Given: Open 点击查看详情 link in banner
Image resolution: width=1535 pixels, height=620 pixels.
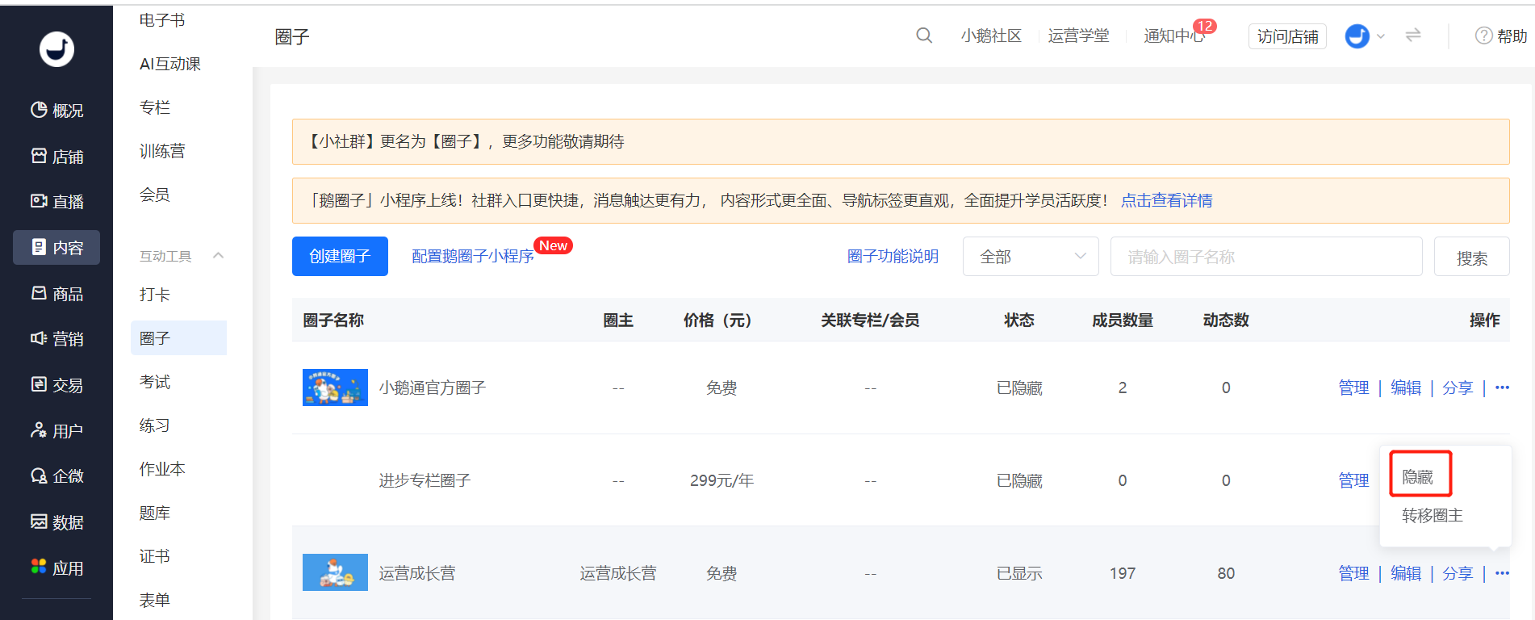Looking at the screenshot, I should [1167, 200].
